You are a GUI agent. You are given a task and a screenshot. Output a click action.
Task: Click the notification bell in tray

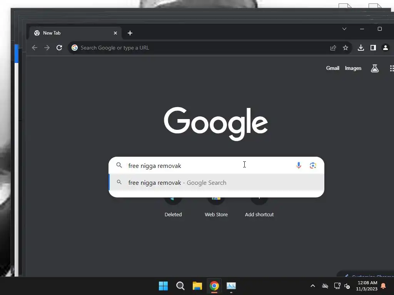[x=384, y=286]
